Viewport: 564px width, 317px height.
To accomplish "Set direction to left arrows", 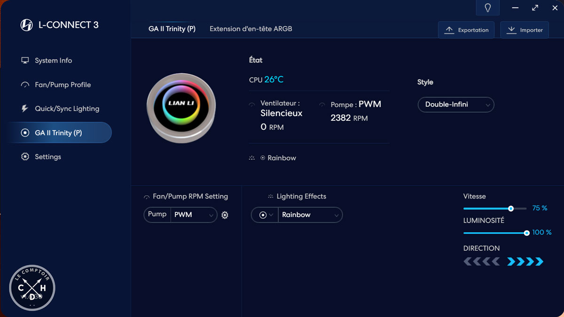I will (x=481, y=262).
